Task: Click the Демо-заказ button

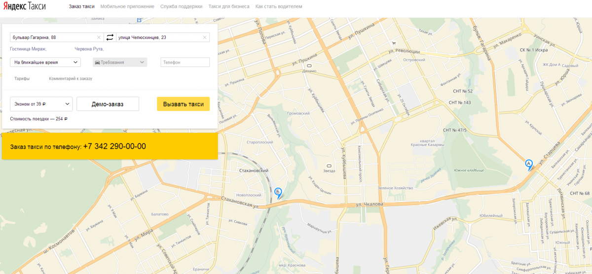Action: pyautogui.click(x=108, y=104)
